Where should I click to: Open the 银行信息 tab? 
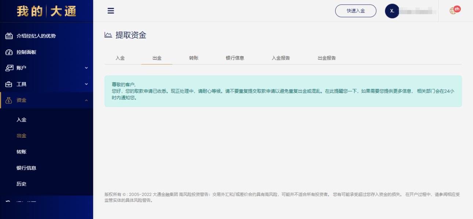(235, 58)
